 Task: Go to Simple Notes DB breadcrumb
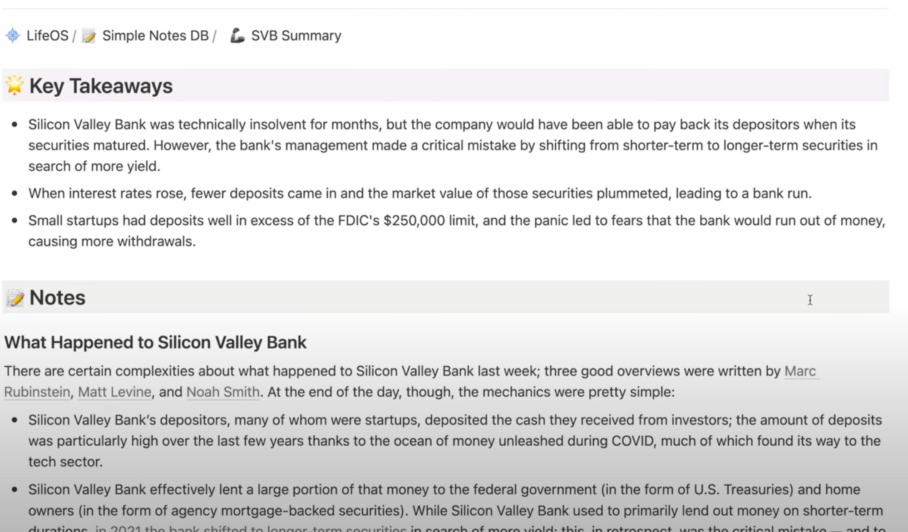tap(155, 35)
